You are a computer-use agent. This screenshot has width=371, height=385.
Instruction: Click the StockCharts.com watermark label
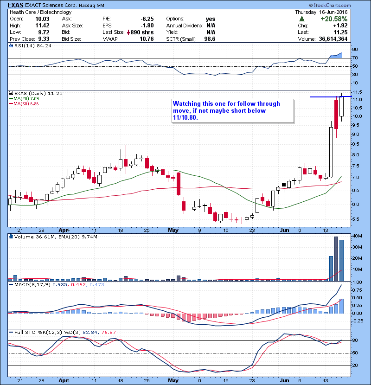(x=330, y=5)
